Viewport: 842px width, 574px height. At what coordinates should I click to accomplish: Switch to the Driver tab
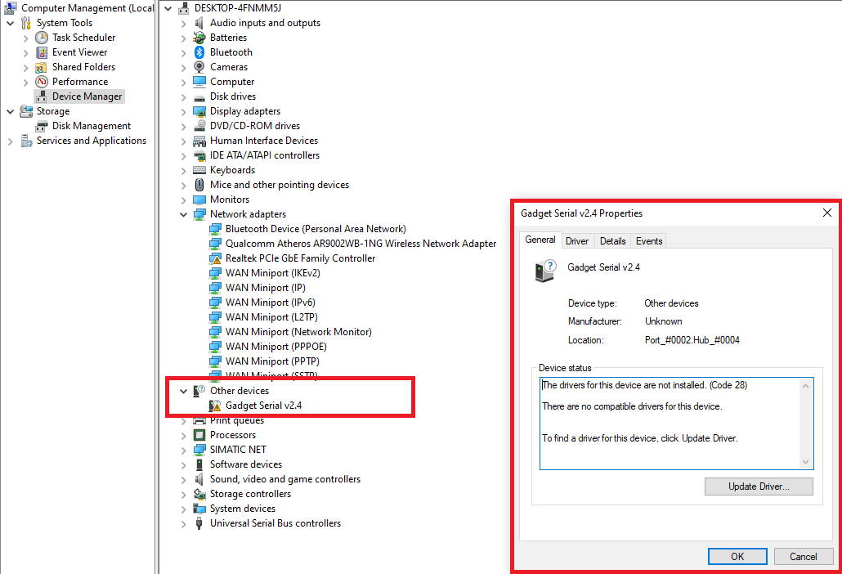(577, 240)
